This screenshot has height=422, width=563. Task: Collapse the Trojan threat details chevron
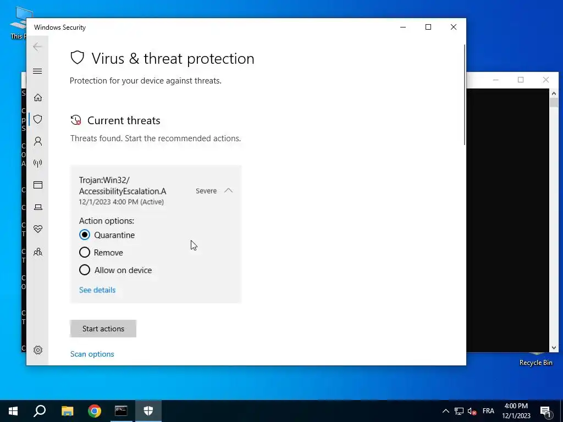(x=228, y=191)
